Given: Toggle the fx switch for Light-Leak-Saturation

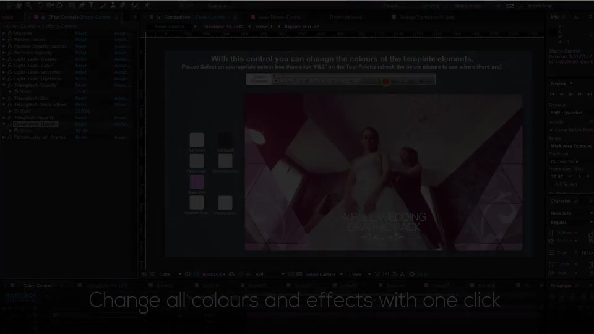Looking at the screenshot, I should pos(10,72).
